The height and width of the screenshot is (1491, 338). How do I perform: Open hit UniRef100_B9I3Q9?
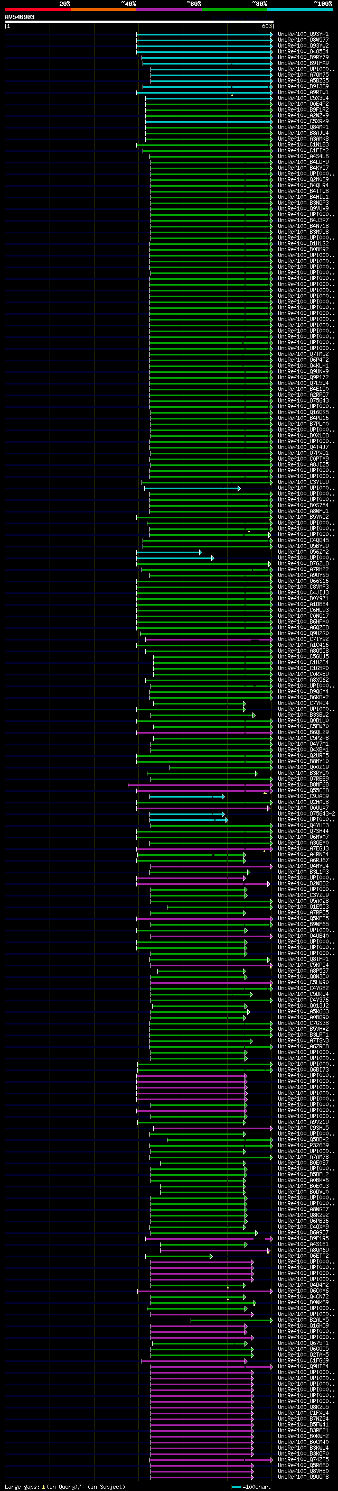[x=303, y=86]
